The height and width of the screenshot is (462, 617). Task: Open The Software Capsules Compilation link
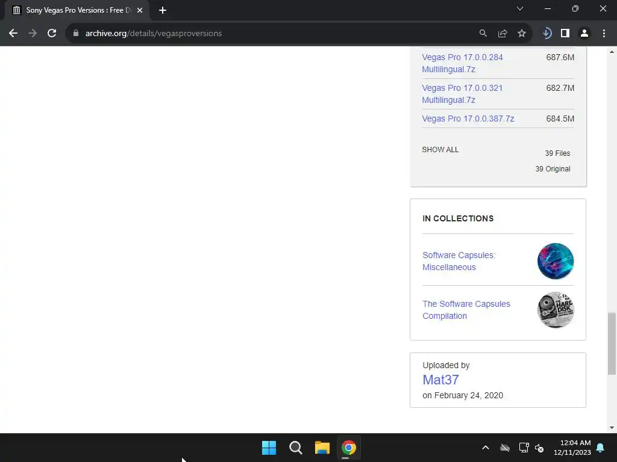(466, 310)
